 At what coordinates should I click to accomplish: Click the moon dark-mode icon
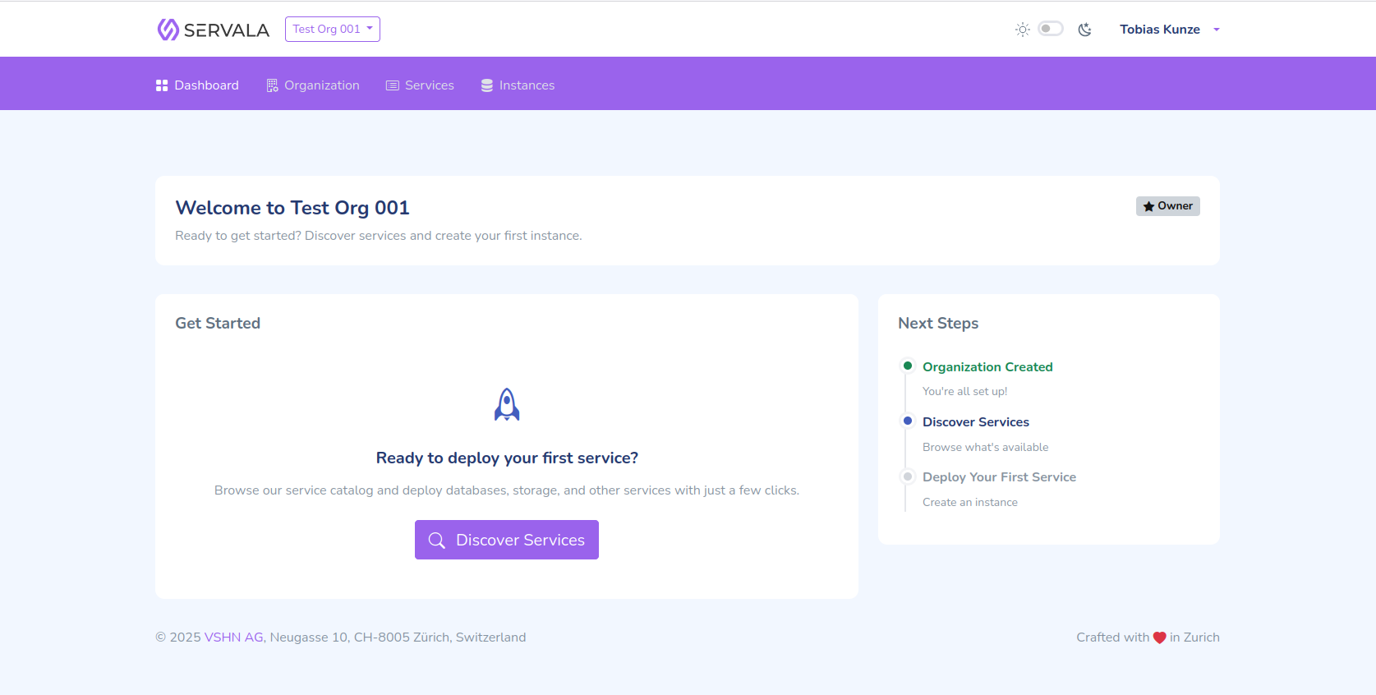tap(1084, 30)
